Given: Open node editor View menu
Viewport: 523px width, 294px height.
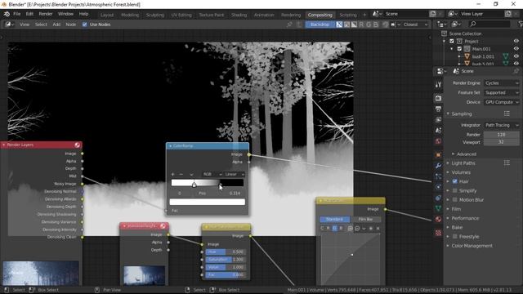Looking at the screenshot, I should click(x=25, y=24).
